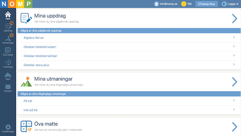Click Här hittar du dina tillgängliga utmaningar
This screenshot has height=136, width=241.
(59, 85)
